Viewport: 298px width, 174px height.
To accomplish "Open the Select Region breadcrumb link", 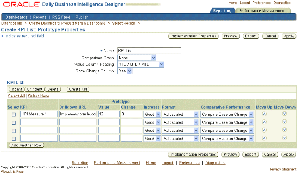I will [x=124, y=23].
